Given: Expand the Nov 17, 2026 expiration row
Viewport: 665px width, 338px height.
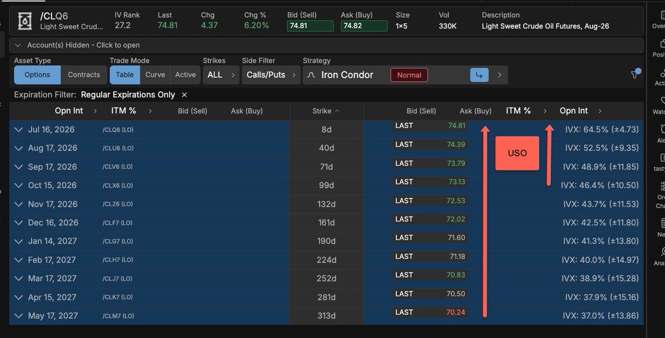Looking at the screenshot, I should 19,204.
